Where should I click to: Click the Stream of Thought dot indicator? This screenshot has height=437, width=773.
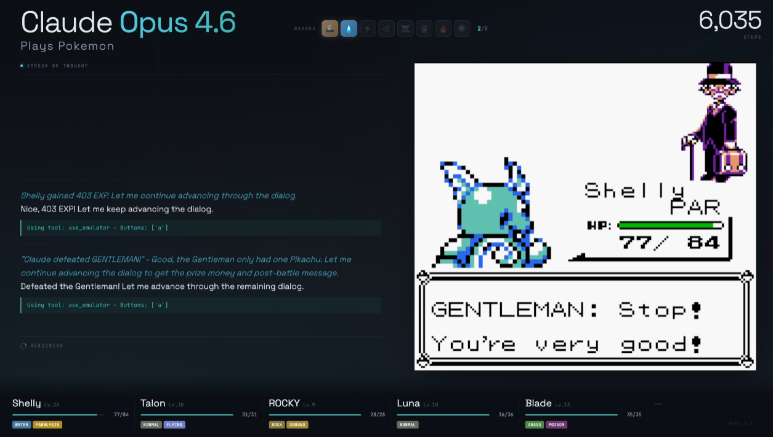pyautogui.click(x=22, y=66)
